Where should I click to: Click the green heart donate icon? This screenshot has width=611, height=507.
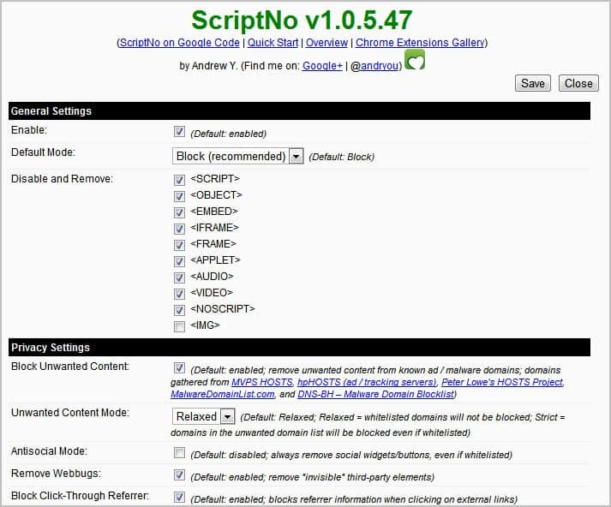[x=415, y=61]
